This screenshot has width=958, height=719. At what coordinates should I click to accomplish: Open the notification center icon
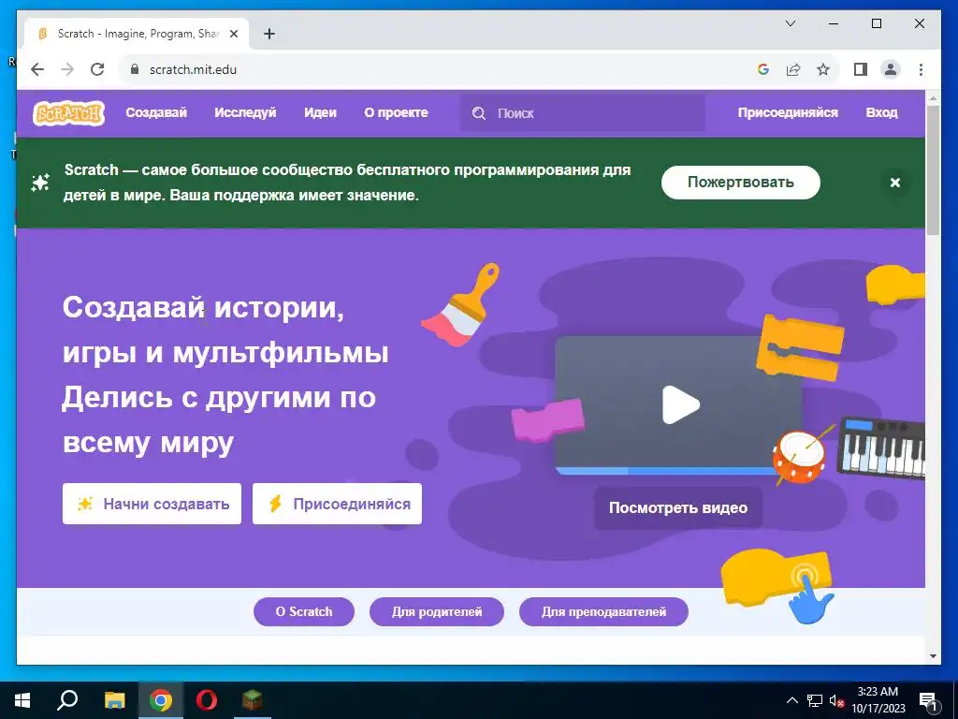coord(928,702)
